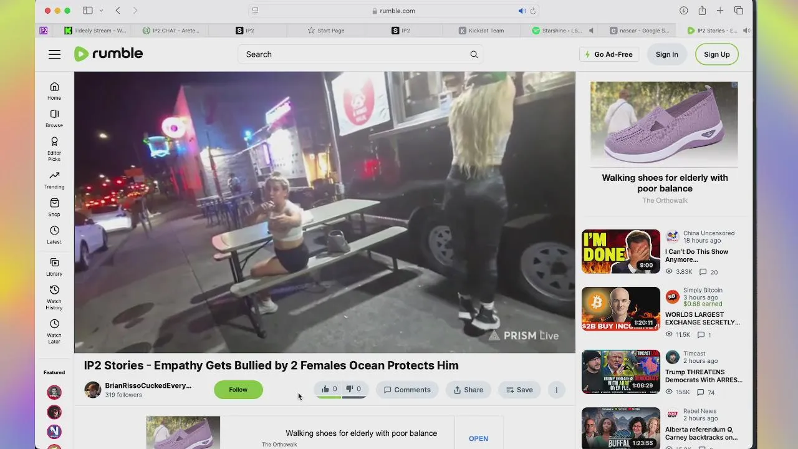The width and height of the screenshot is (798, 449).
Task: Click Safari share icon
Action: (702, 11)
